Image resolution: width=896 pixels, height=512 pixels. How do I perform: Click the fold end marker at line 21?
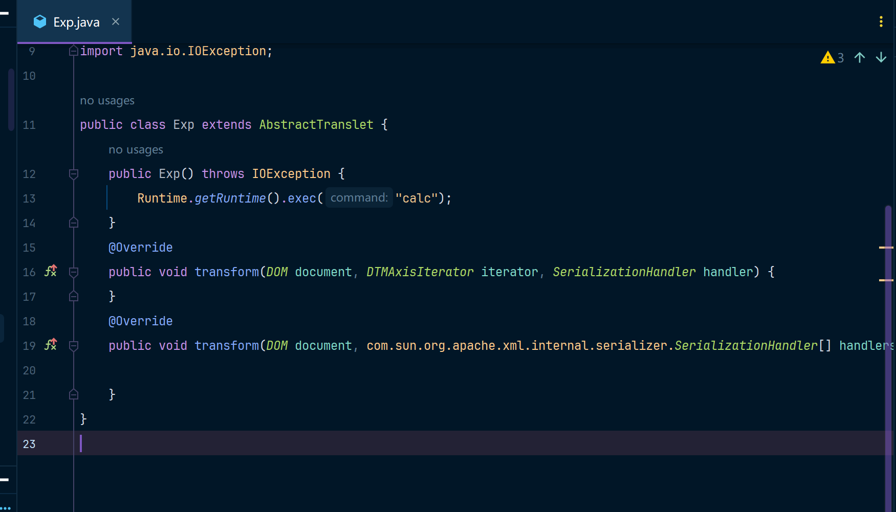pos(74,395)
